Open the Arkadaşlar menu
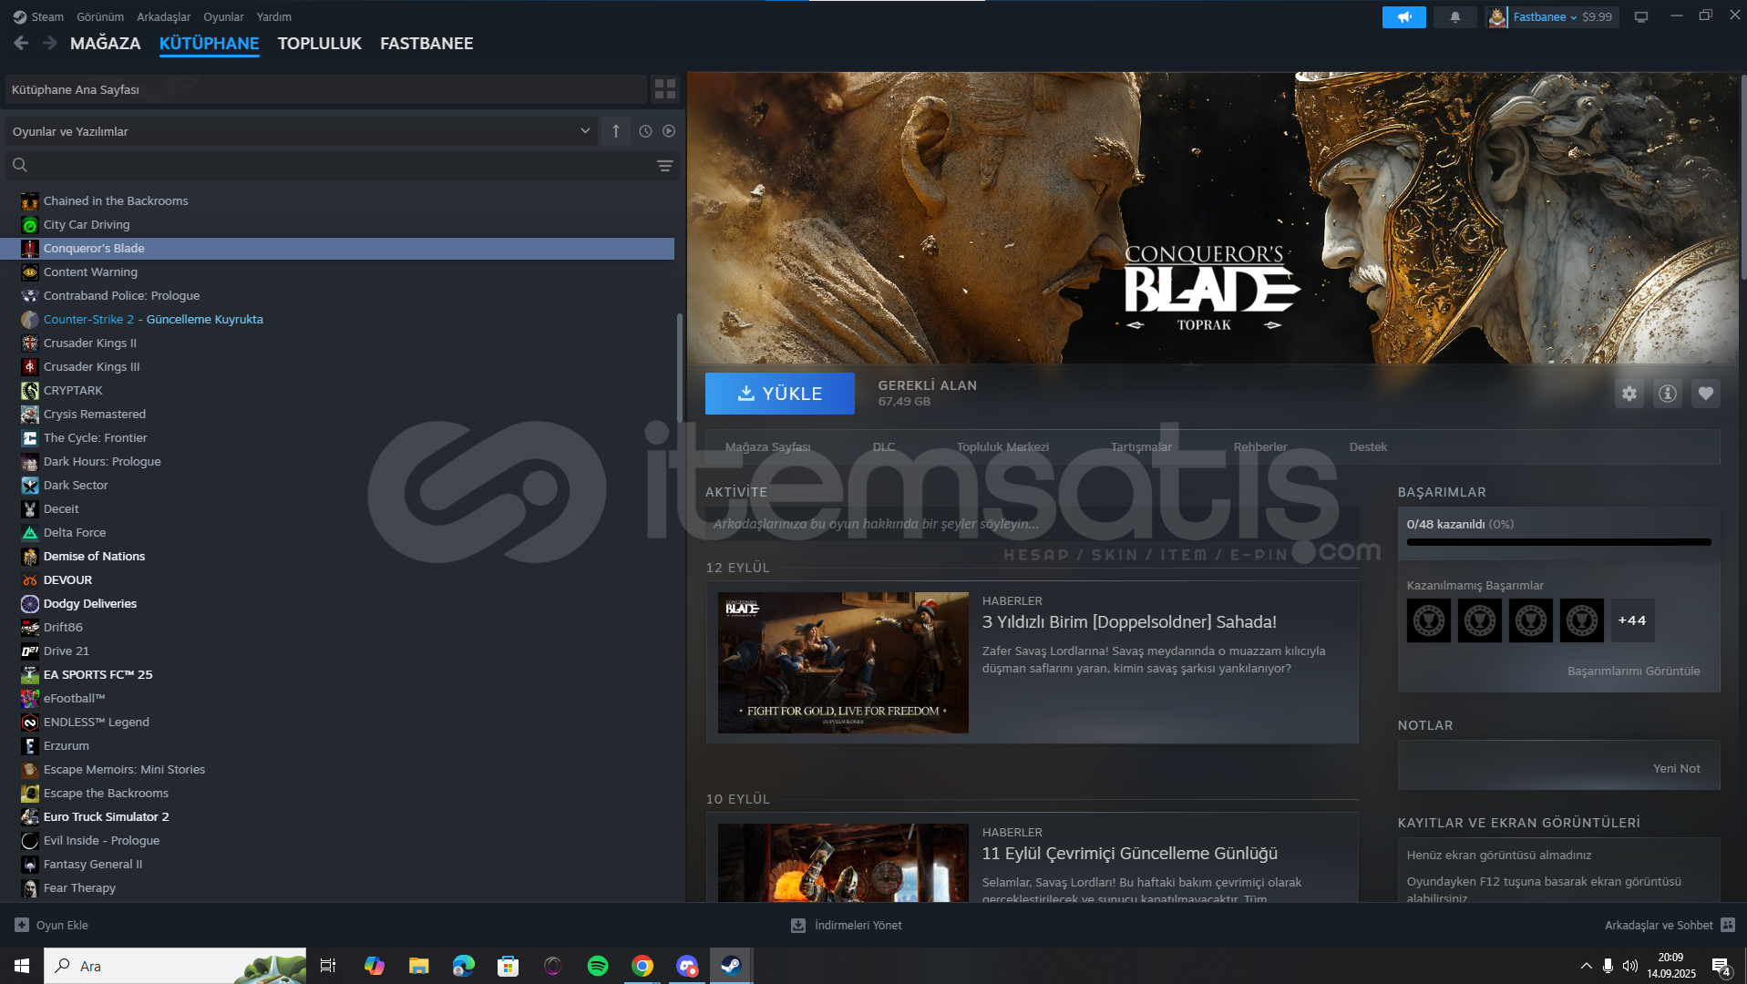Screen dimensions: 1747x984 pyautogui.click(x=164, y=17)
